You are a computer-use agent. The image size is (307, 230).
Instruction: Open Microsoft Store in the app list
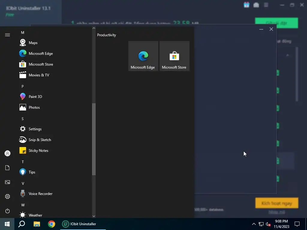click(x=55, y=64)
